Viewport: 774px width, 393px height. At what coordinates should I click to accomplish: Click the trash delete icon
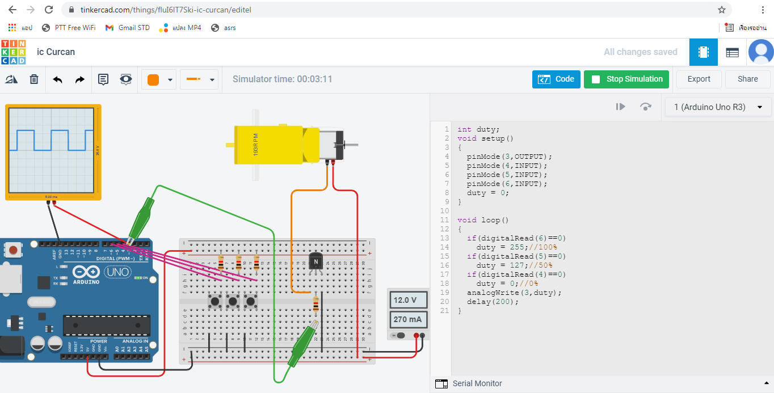point(34,79)
